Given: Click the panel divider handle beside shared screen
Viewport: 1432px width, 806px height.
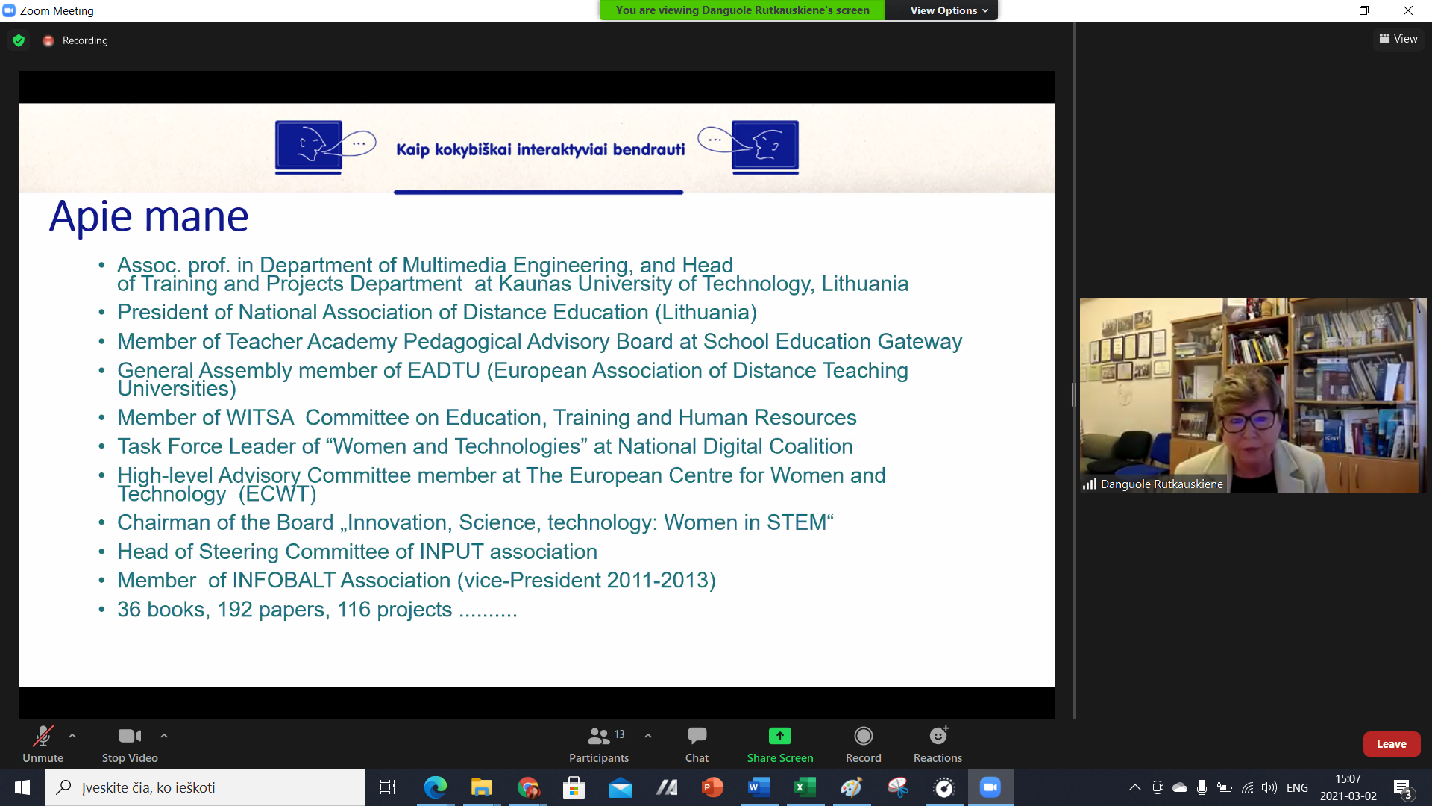Looking at the screenshot, I should point(1074,395).
